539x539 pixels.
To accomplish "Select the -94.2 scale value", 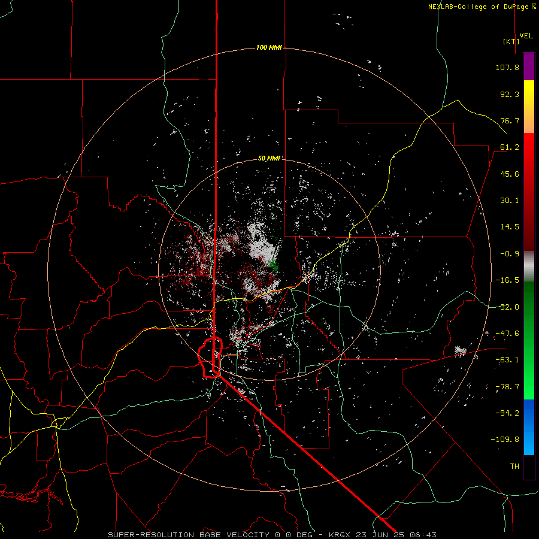I will click(507, 413).
